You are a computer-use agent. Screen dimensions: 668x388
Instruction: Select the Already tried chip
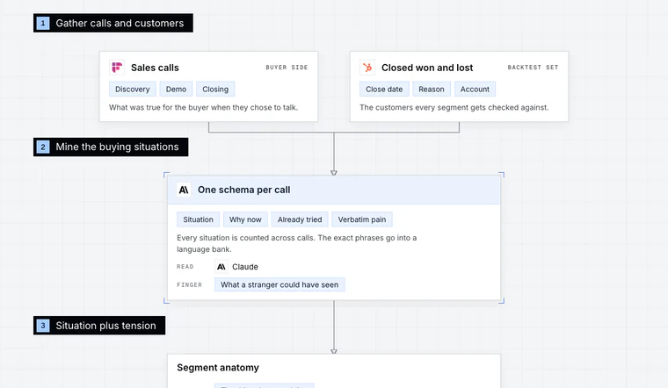[x=300, y=219]
